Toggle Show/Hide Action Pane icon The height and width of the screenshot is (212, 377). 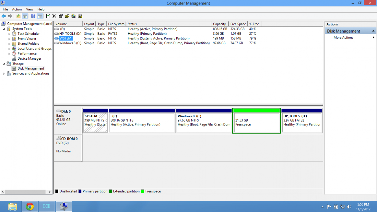click(40, 16)
